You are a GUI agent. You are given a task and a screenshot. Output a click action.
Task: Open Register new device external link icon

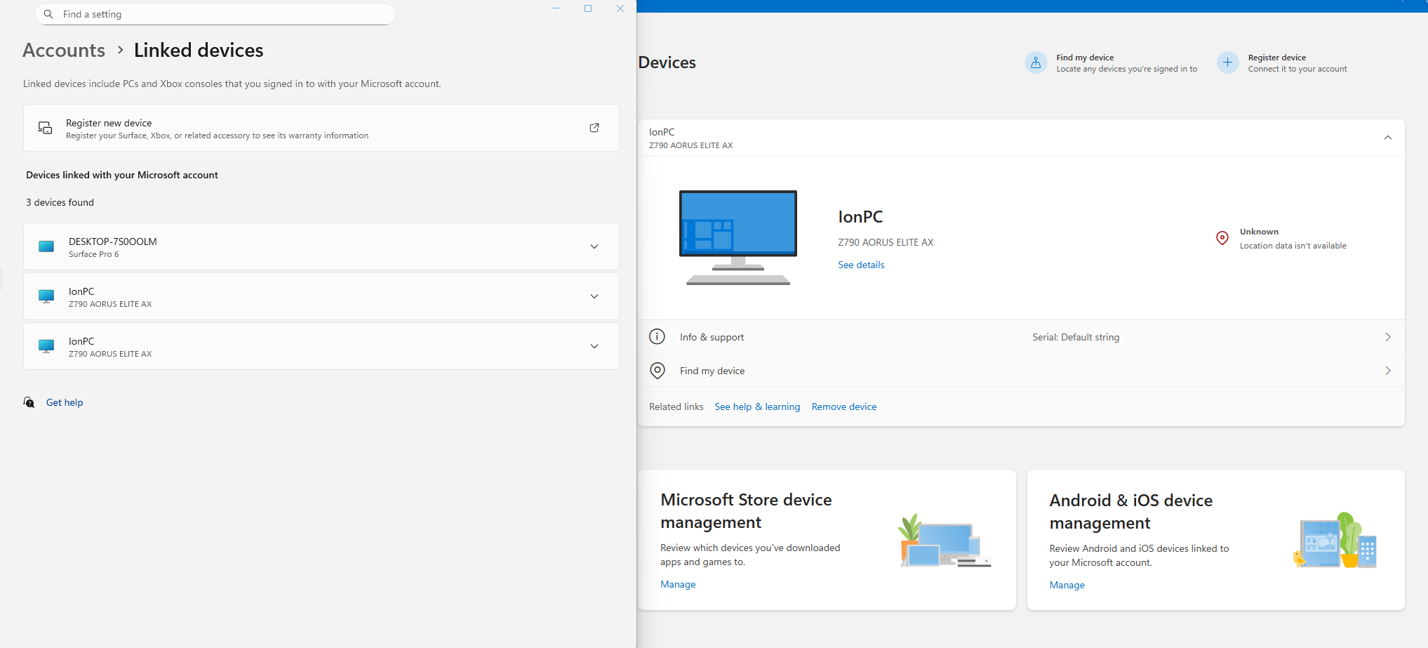tap(594, 128)
